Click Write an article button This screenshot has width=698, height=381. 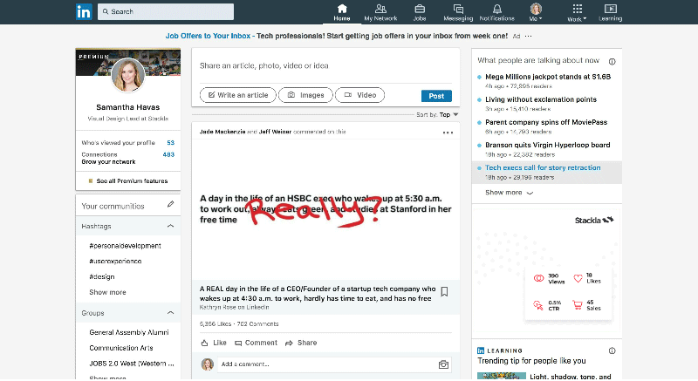pyautogui.click(x=237, y=95)
